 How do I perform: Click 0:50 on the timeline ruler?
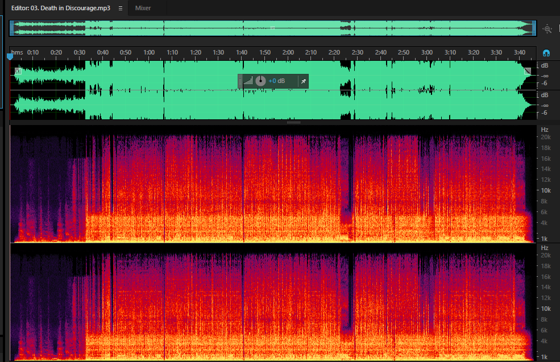coord(126,52)
